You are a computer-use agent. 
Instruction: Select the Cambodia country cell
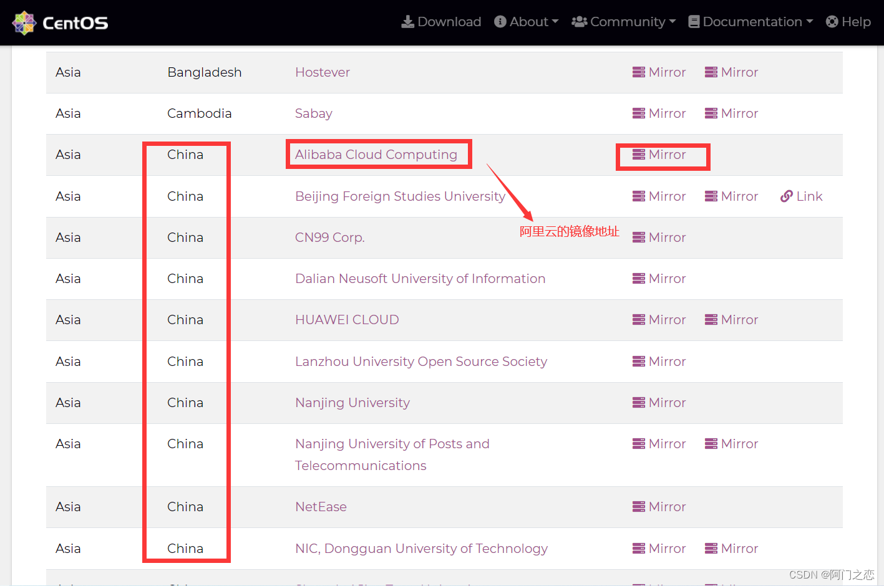point(200,113)
